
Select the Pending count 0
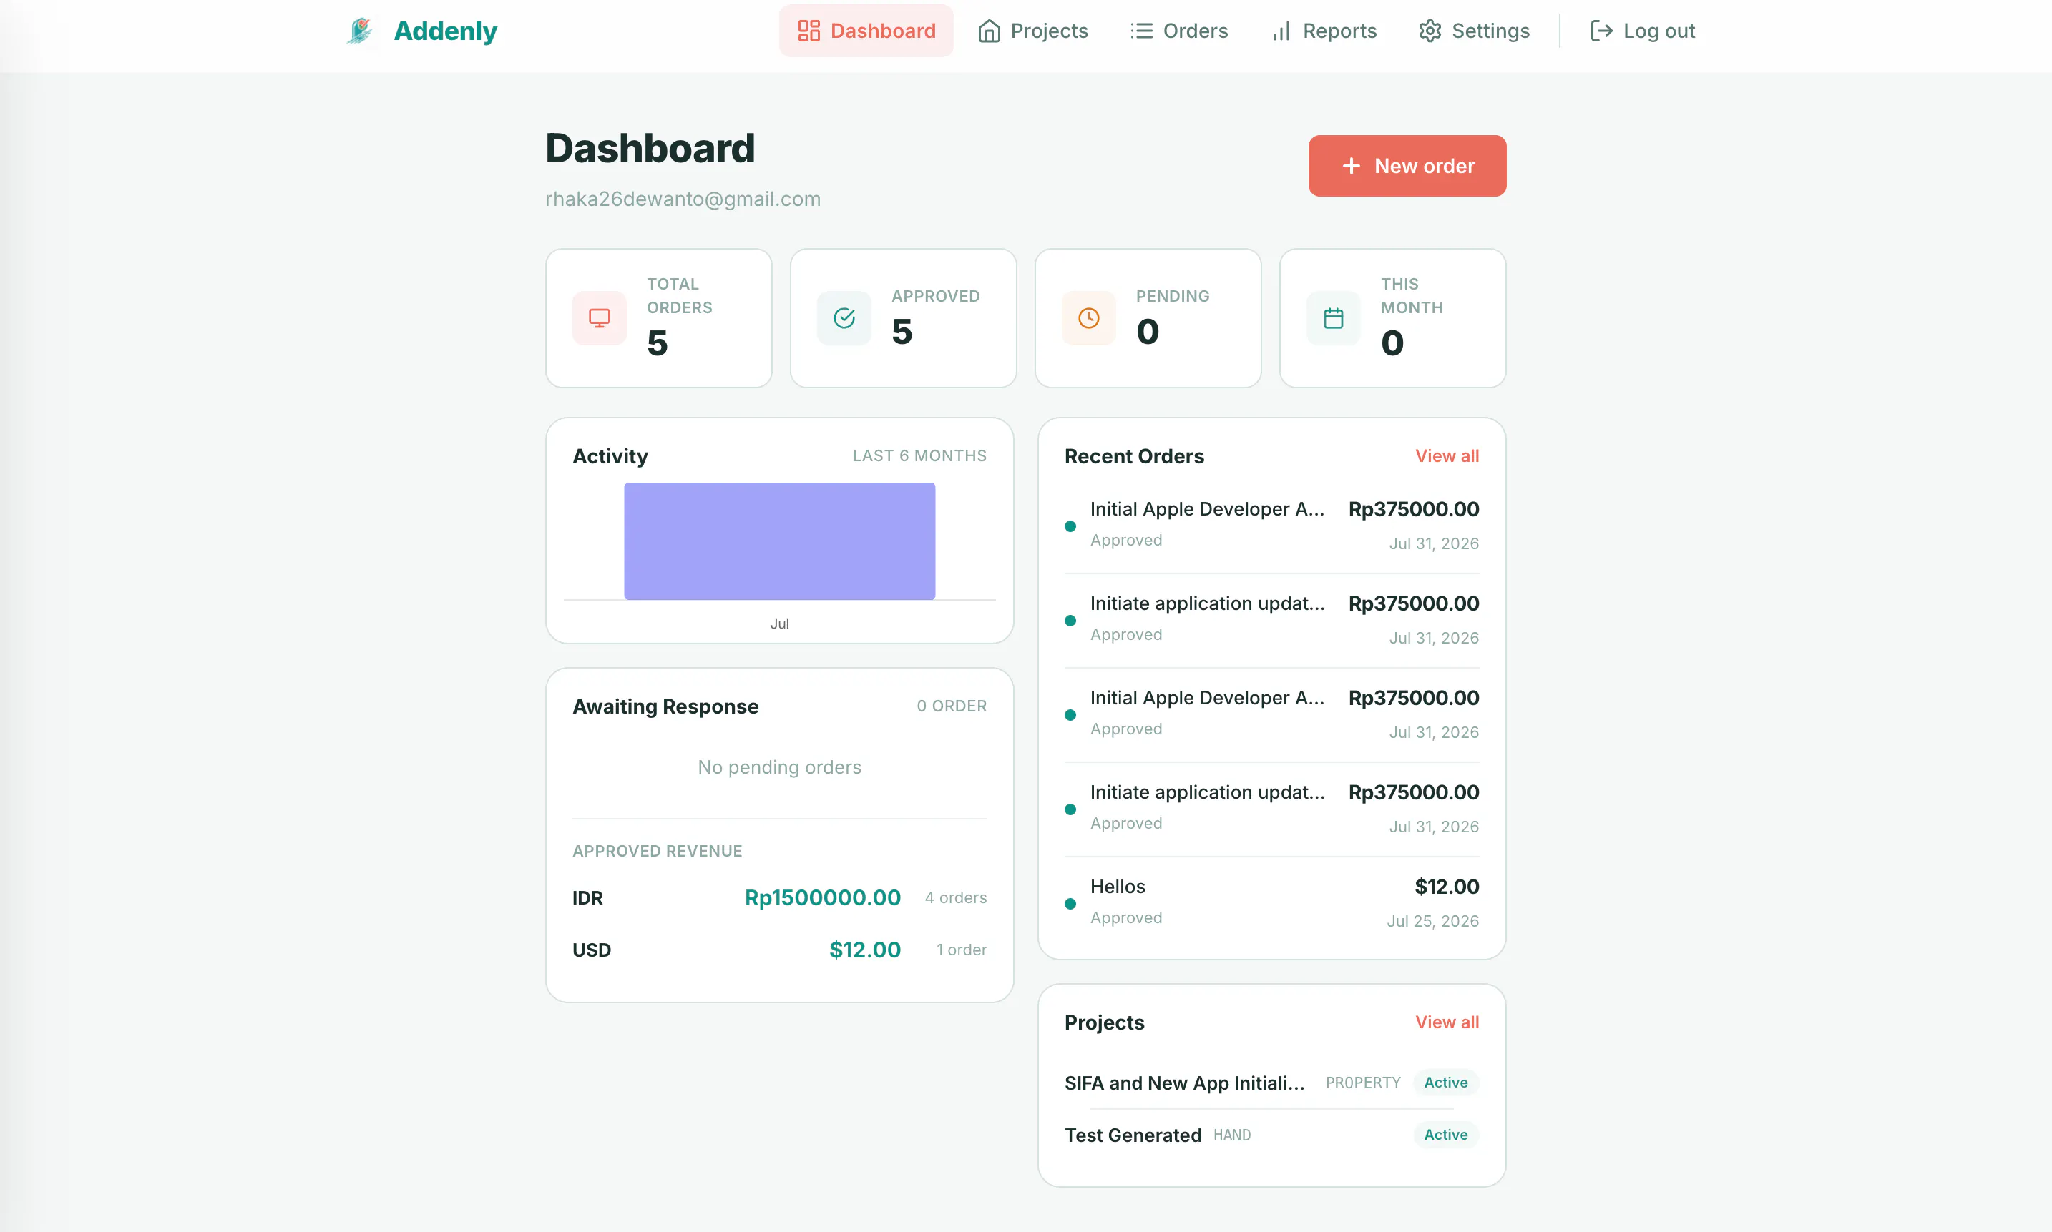click(1148, 332)
